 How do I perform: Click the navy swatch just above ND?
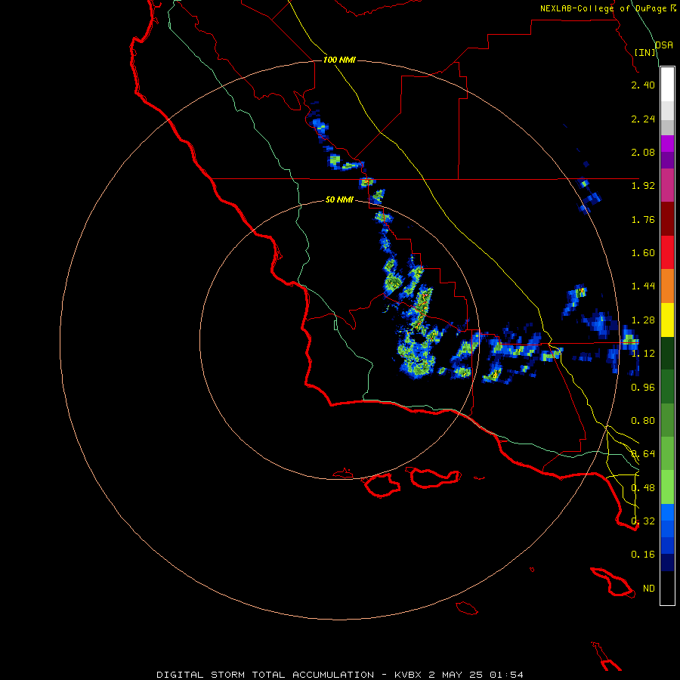click(x=667, y=563)
